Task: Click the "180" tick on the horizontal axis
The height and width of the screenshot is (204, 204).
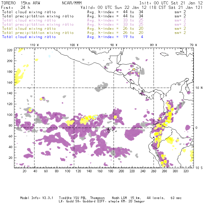Action: (111, 171)
